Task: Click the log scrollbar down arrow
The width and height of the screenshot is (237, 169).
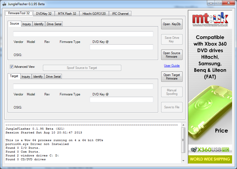Action: [183, 161]
